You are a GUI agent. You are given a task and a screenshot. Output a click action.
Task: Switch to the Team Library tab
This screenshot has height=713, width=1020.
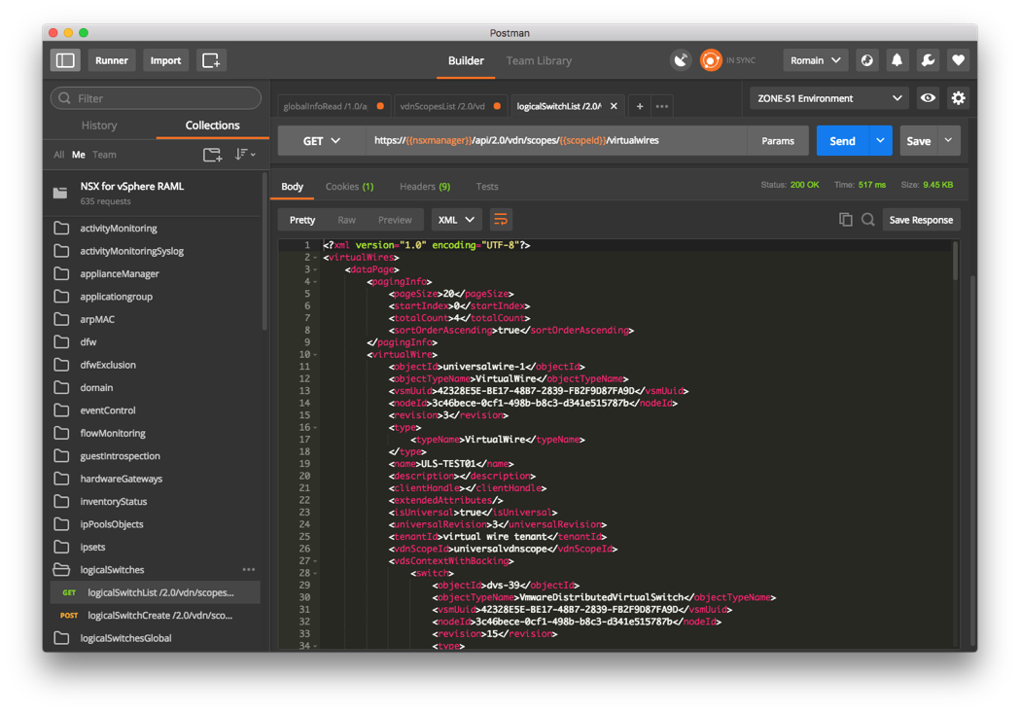(539, 59)
